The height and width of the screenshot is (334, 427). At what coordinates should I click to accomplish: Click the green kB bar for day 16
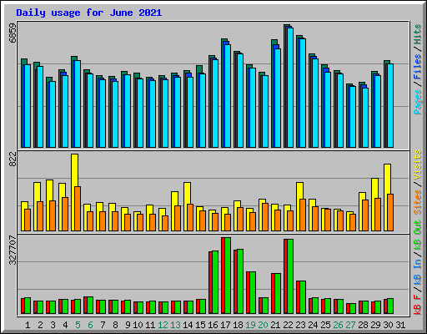coord(215,282)
